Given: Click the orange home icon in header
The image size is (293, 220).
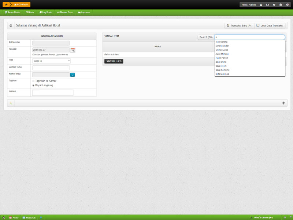Looking at the screenshot, I should pos(6,5).
